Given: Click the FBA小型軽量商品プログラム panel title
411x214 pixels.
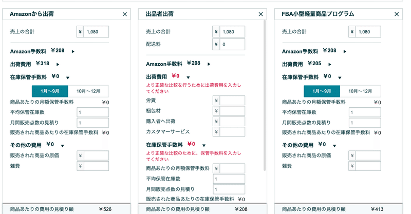Looking at the screenshot, I should coord(317,14).
